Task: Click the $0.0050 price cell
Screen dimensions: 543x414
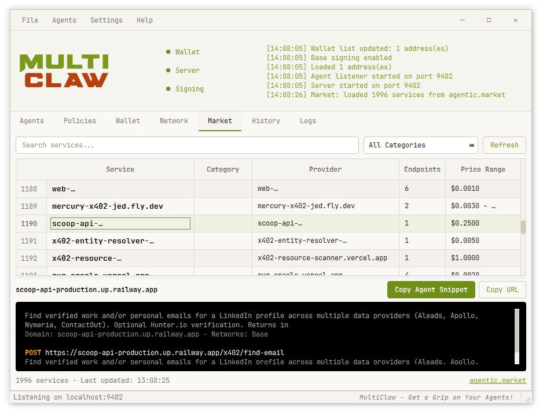Action: coord(483,241)
